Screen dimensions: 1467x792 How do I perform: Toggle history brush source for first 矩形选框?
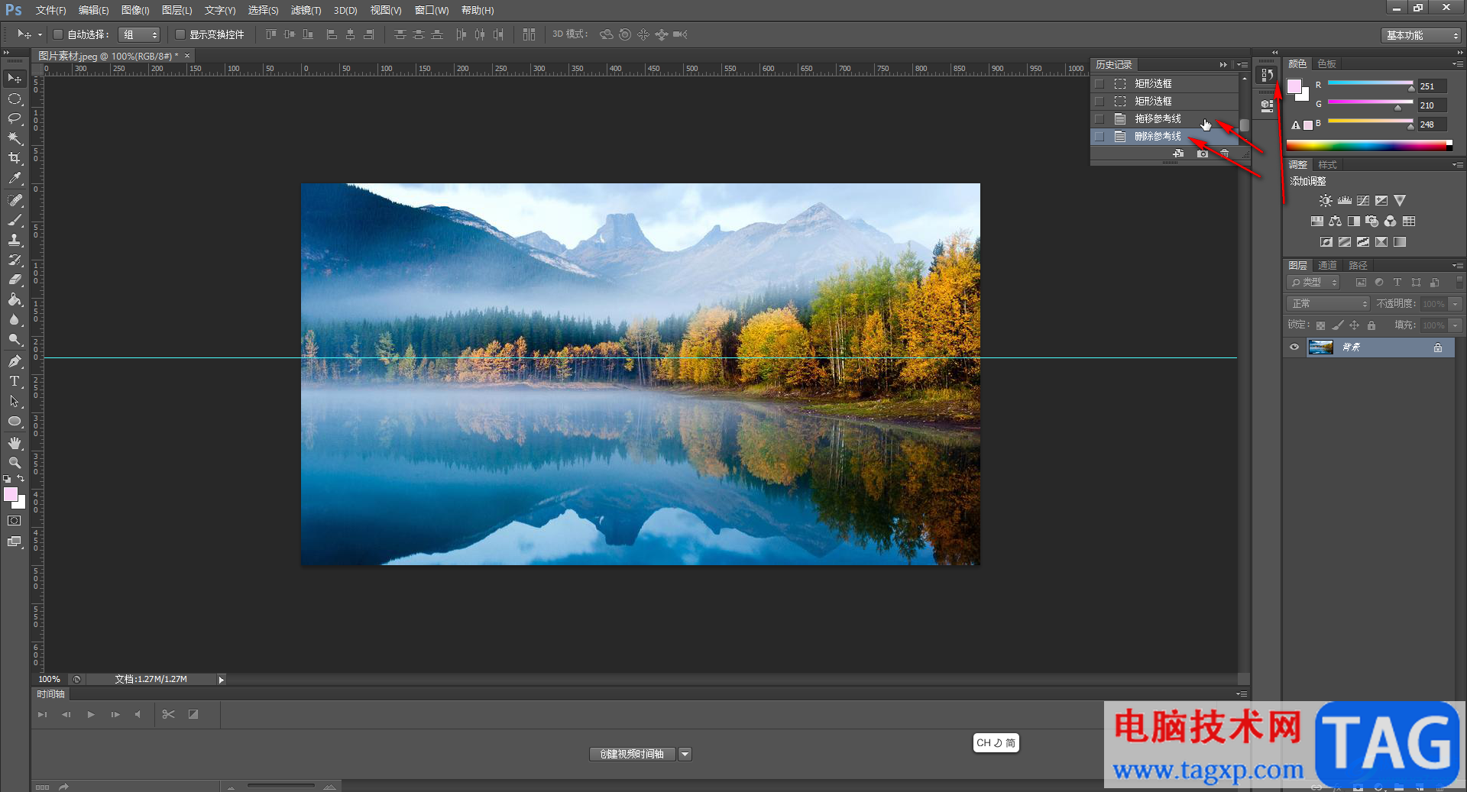coord(1099,83)
